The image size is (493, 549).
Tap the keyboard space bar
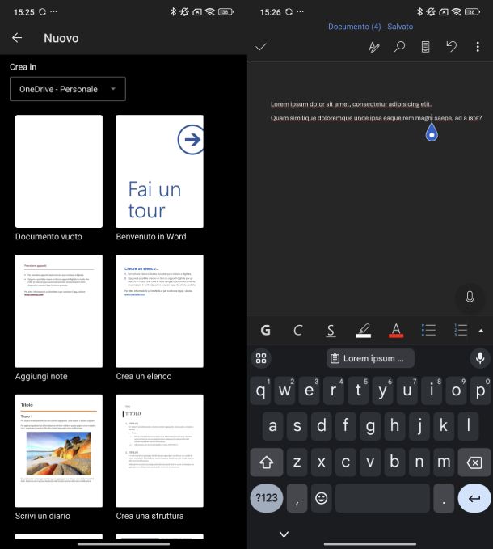(382, 498)
